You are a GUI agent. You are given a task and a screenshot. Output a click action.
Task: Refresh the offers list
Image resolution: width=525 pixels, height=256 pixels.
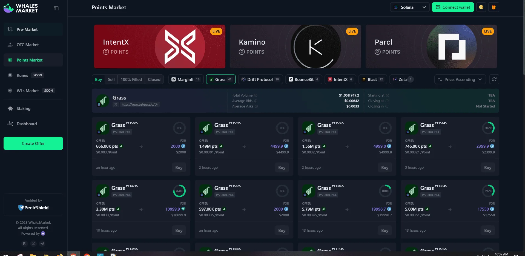[x=494, y=79]
